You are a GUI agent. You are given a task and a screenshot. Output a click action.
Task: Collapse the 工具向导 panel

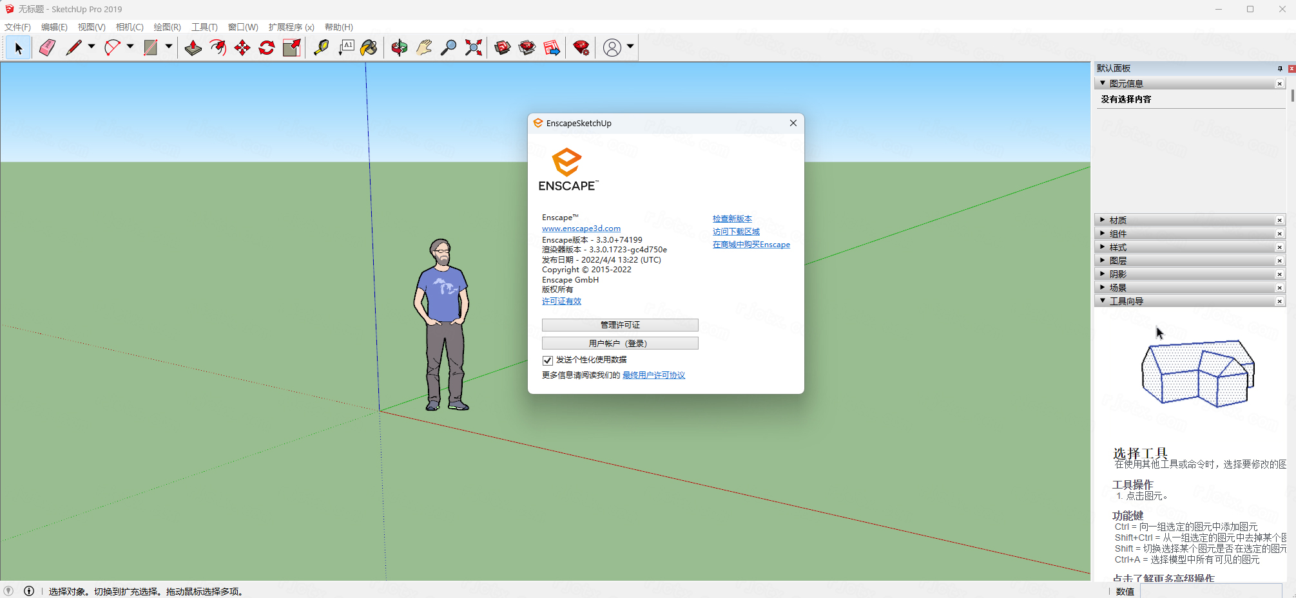1103,301
